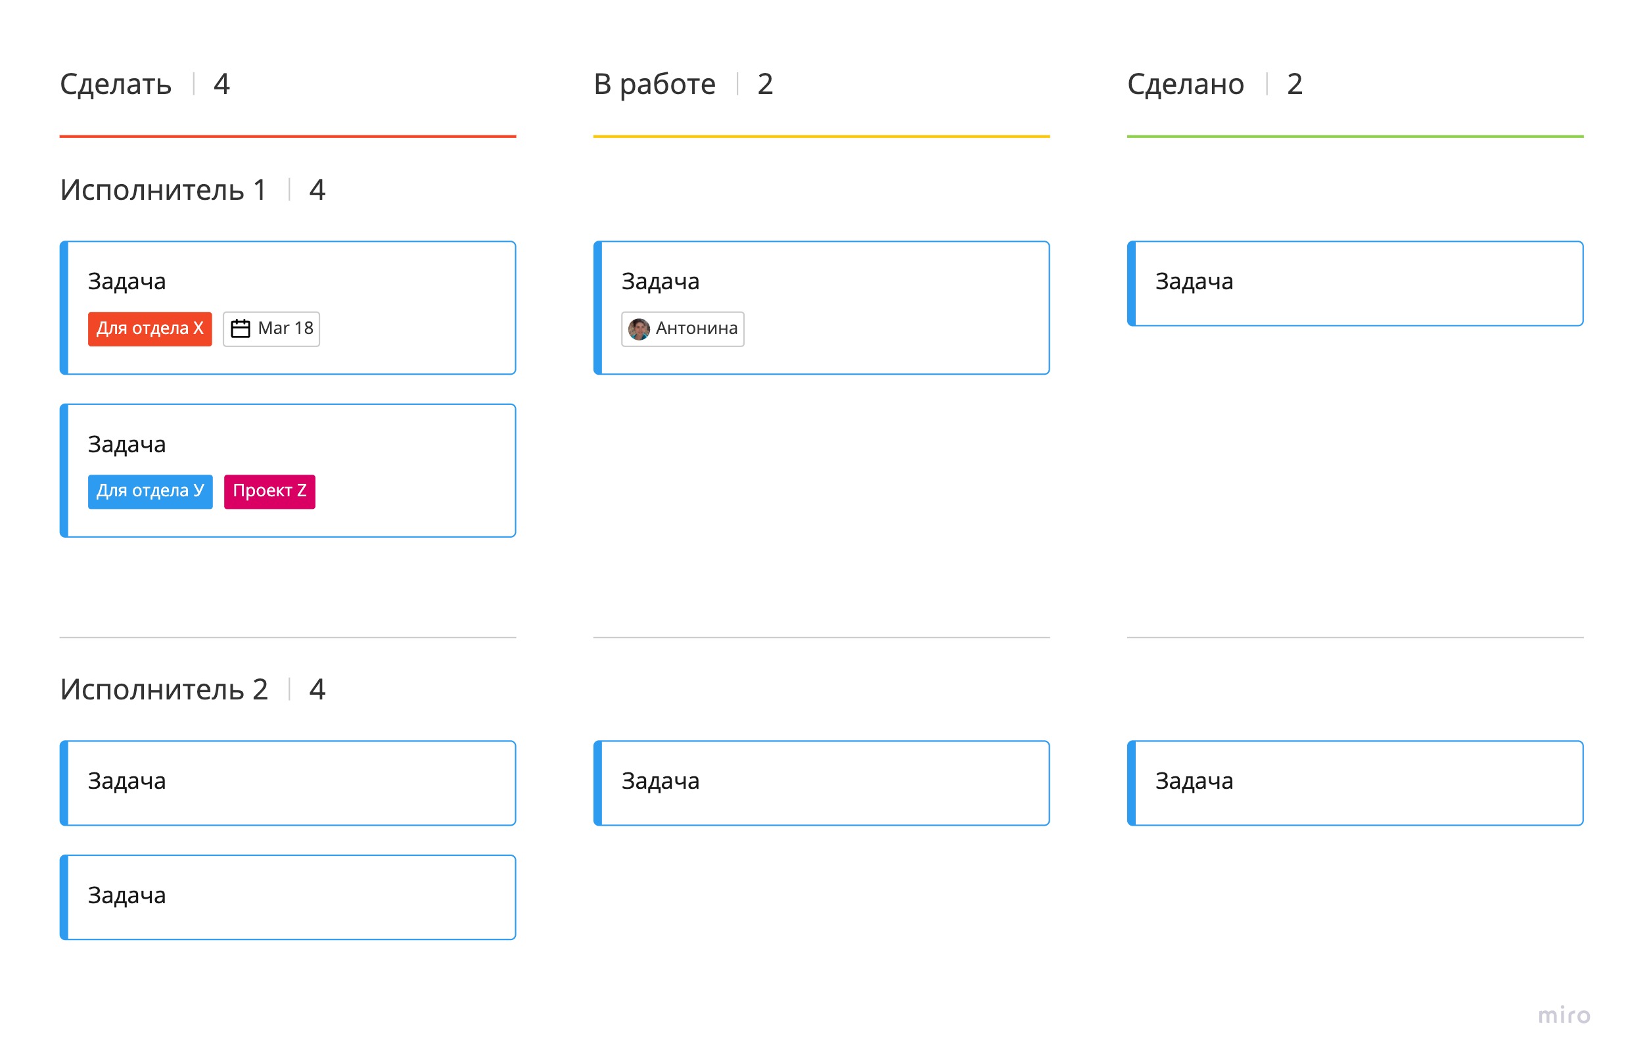Open Исполнитель 1 task in Сделано column
This screenshot has width=1628, height=1061.
coord(1355,283)
